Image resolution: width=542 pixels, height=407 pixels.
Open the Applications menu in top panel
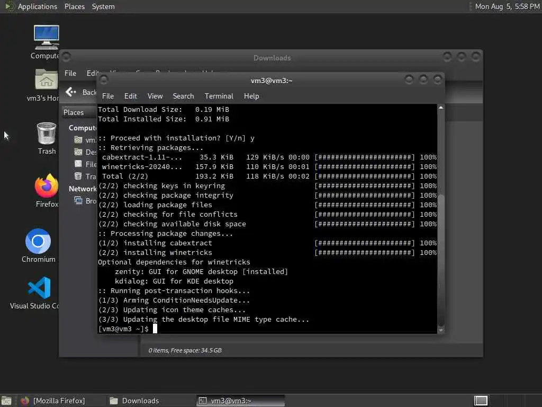click(x=38, y=6)
